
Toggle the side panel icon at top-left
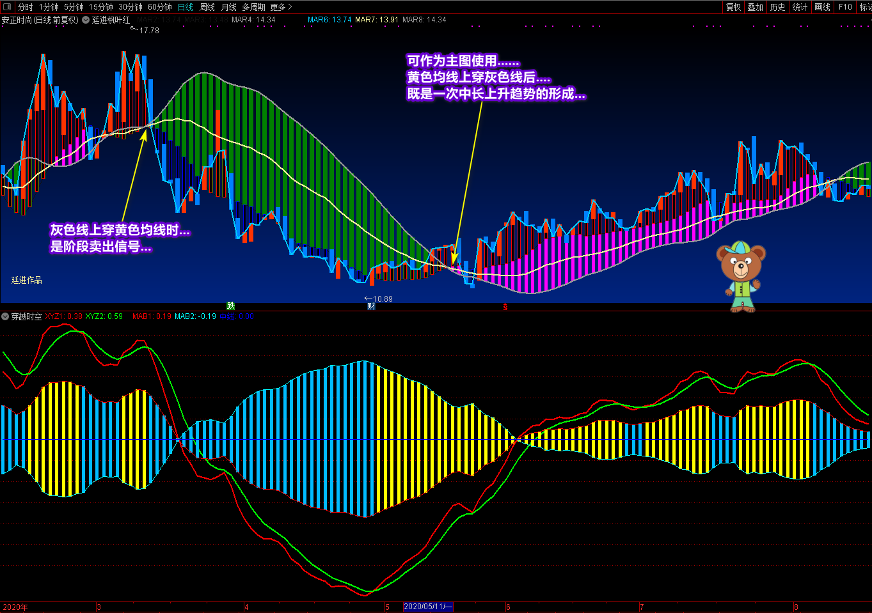(7, 7)
